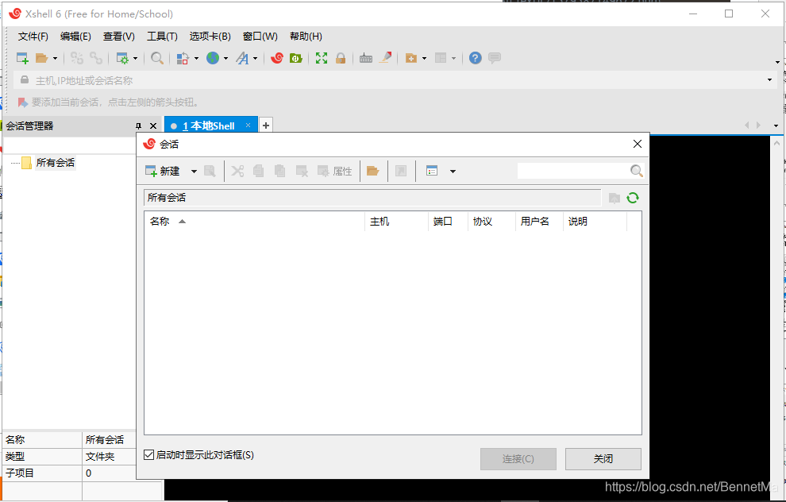786x502 pixels.
Task: Enable 启动时显示此对话框 checkbox
Action: [148, 454]
